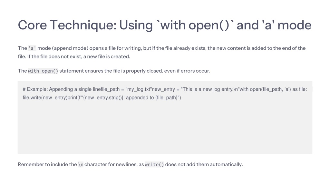Click the '\n' inline code text
Viewport: 330px width, 186px height.
point(81,164)
